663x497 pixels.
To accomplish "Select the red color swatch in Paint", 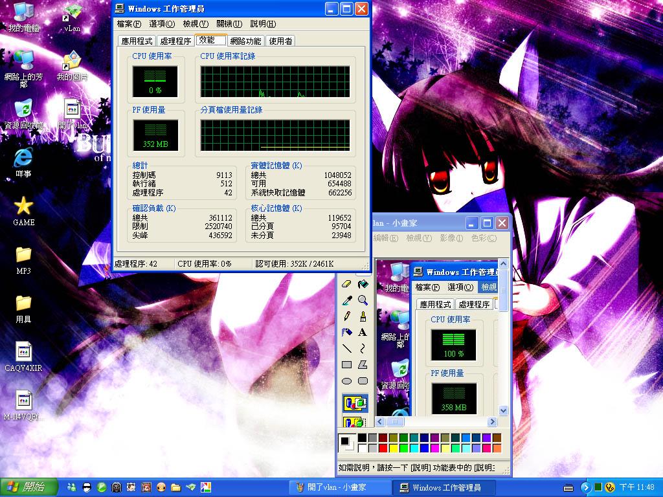I will tap(384, 447).
